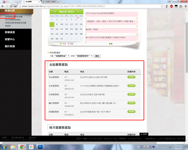Click the 確定 confirm button
188x150 pixels.
pyautogui.click(x=97, y=56)
